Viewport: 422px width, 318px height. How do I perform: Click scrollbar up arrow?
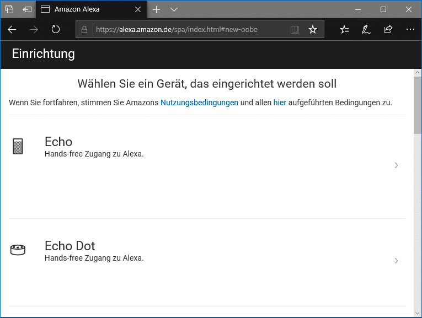click(x=418, y=72)
